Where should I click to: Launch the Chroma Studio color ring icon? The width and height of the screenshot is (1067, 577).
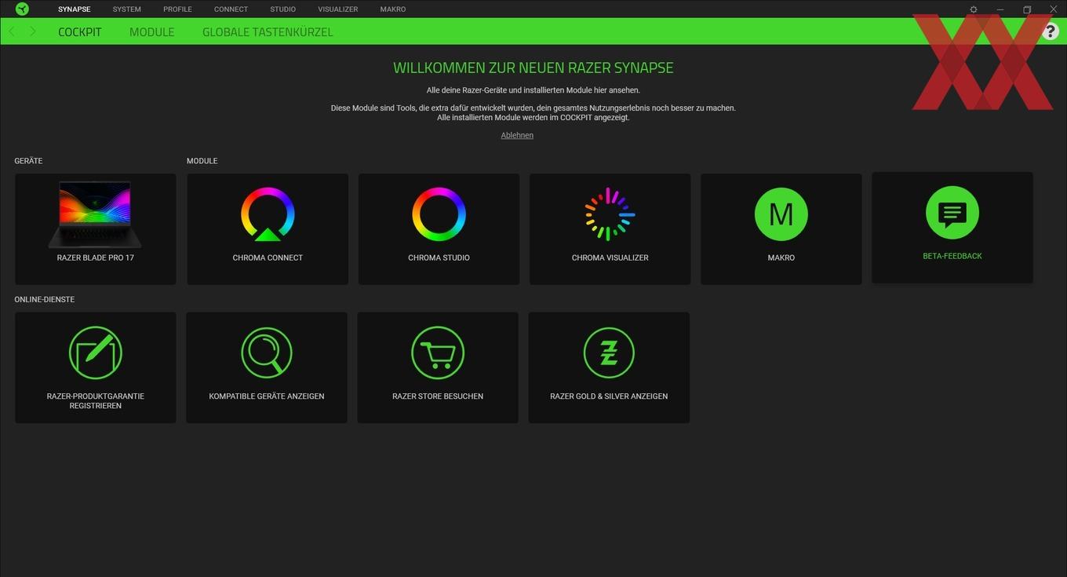tap(439, 214)
